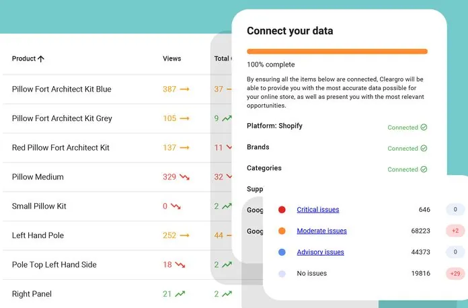
Task: Click the orange flat arrow beside 387 views
Action: [x=184, y=89]
